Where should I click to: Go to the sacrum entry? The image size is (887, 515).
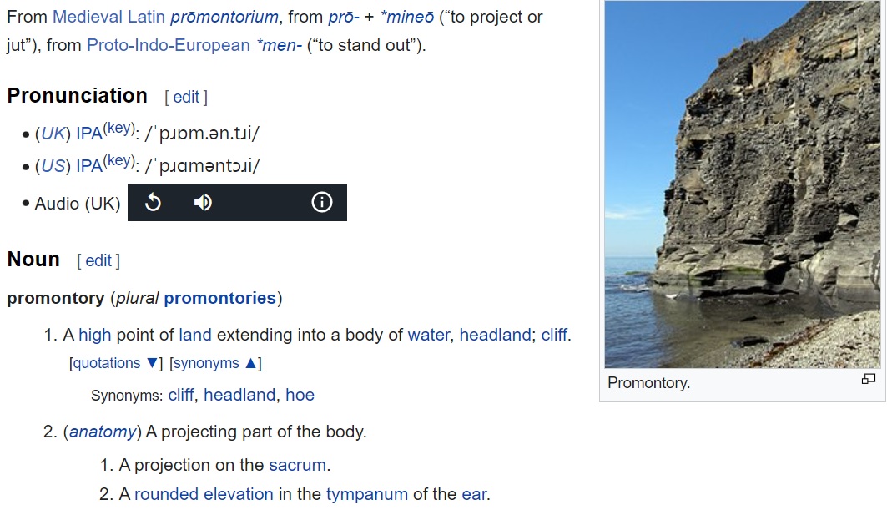tap(297, 465)
